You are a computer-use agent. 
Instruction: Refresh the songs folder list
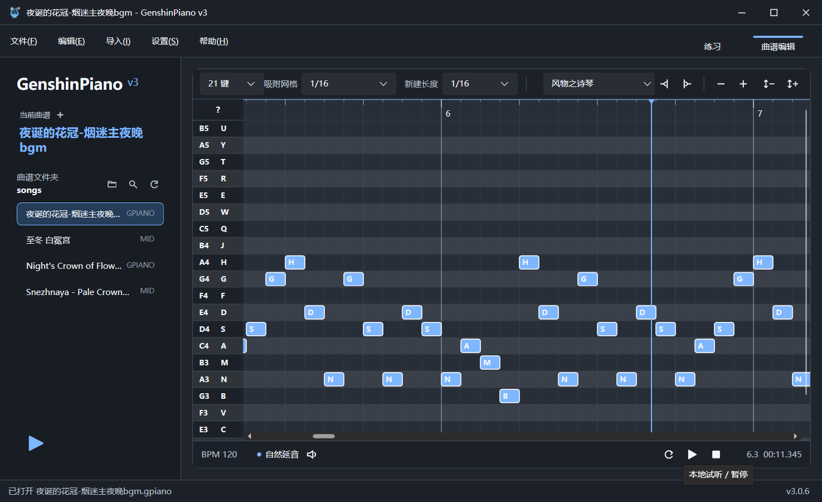[x=154, y=184]
